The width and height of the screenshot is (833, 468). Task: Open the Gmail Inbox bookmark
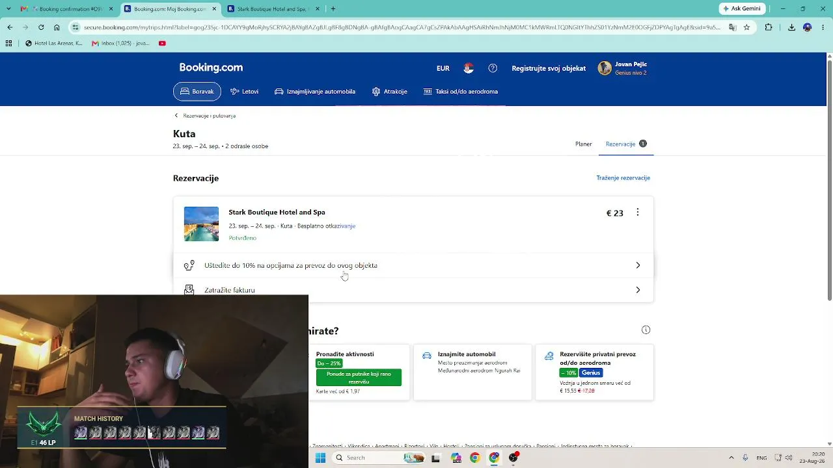[121, 44]
